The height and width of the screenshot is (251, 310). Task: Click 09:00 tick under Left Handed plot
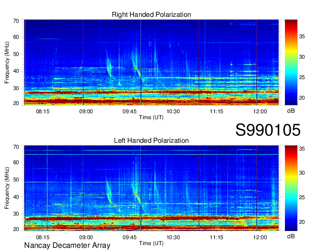86,237
